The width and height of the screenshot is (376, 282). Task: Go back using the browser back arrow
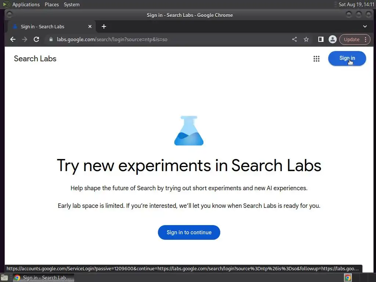tap(13, 39)
